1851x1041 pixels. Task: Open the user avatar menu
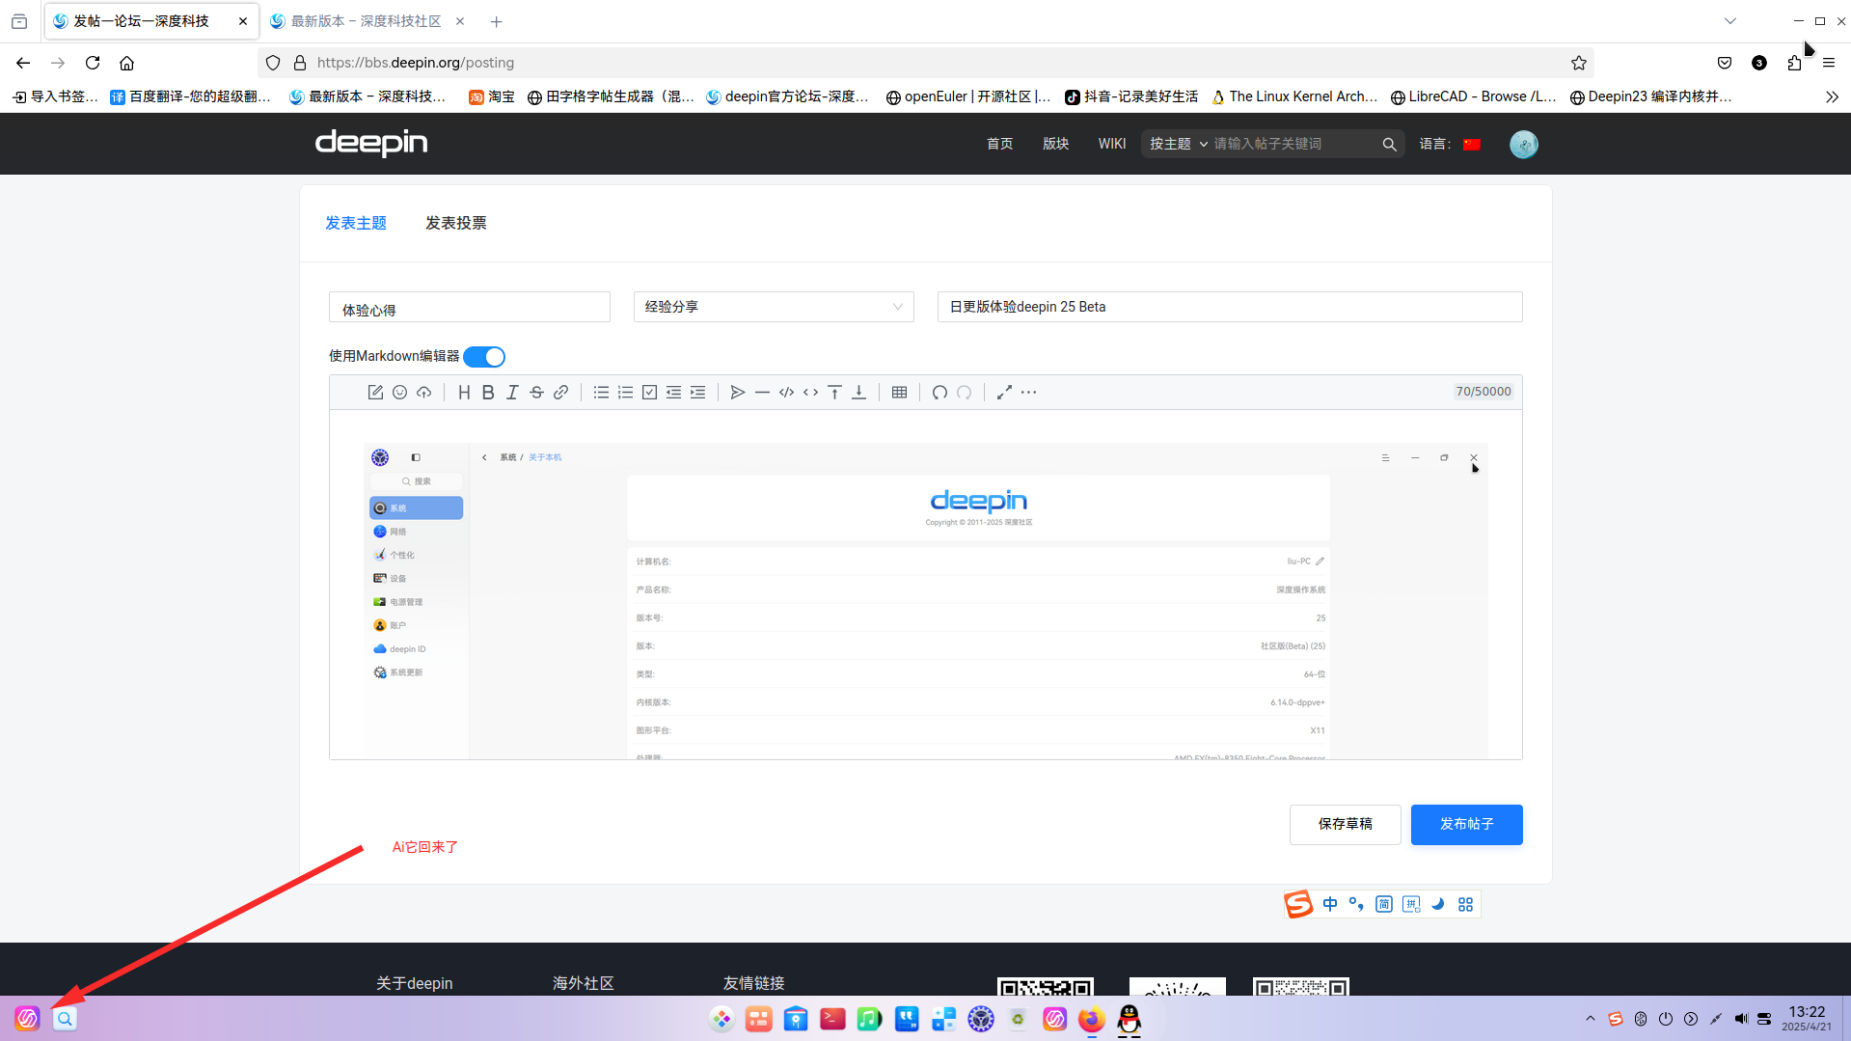[1524, 144]
